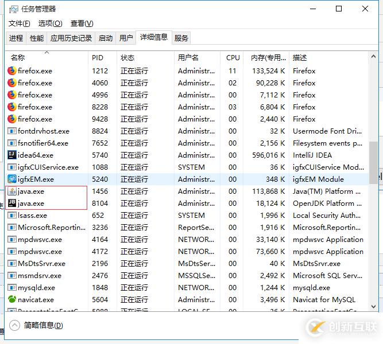Select the ReportSe... username cell
Image resolution: width=383 pixels, height=344 pixels.
click(x=196, y=228)
